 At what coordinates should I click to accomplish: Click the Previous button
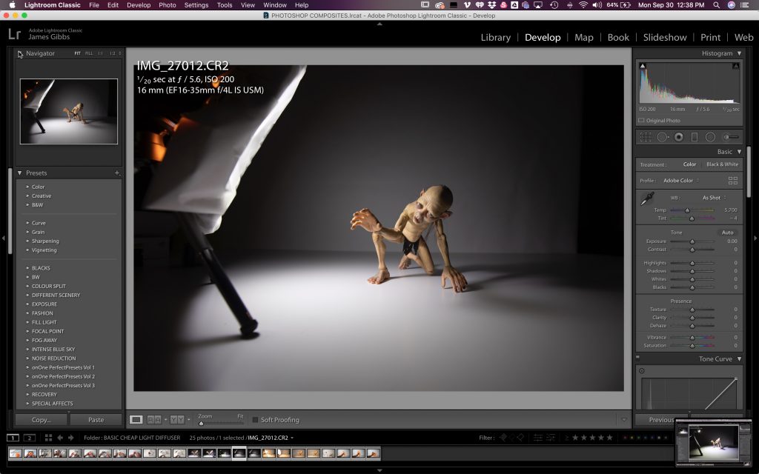(x=661, y=420)
